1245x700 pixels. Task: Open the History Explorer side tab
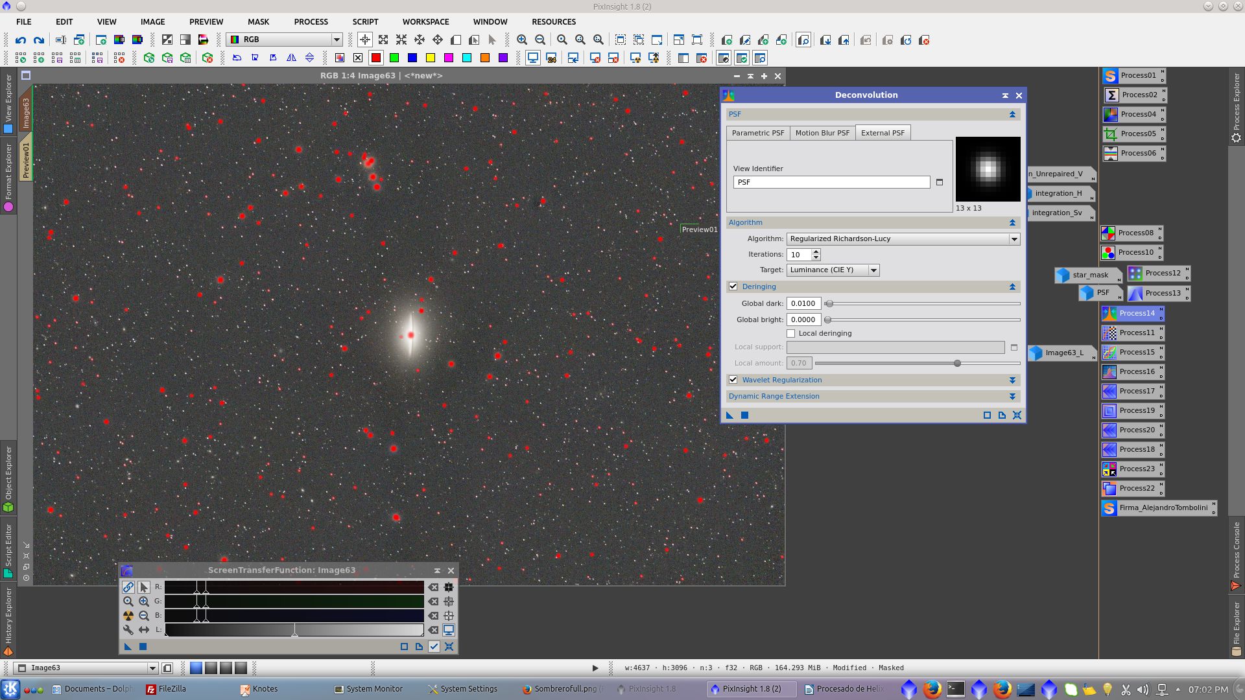[8, 622]
